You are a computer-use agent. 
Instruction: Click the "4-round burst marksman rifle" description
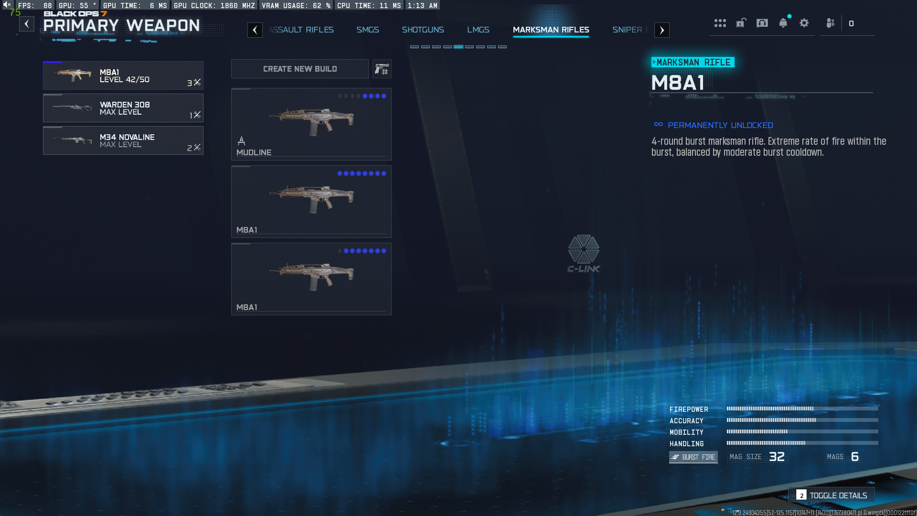[x=769, y=147]
